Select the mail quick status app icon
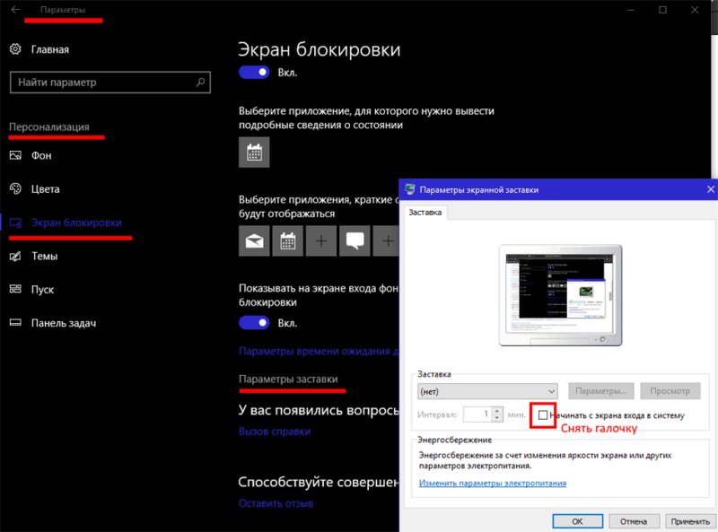The height and width of the screenshot is (532, 718). click(x=254, y=240)
